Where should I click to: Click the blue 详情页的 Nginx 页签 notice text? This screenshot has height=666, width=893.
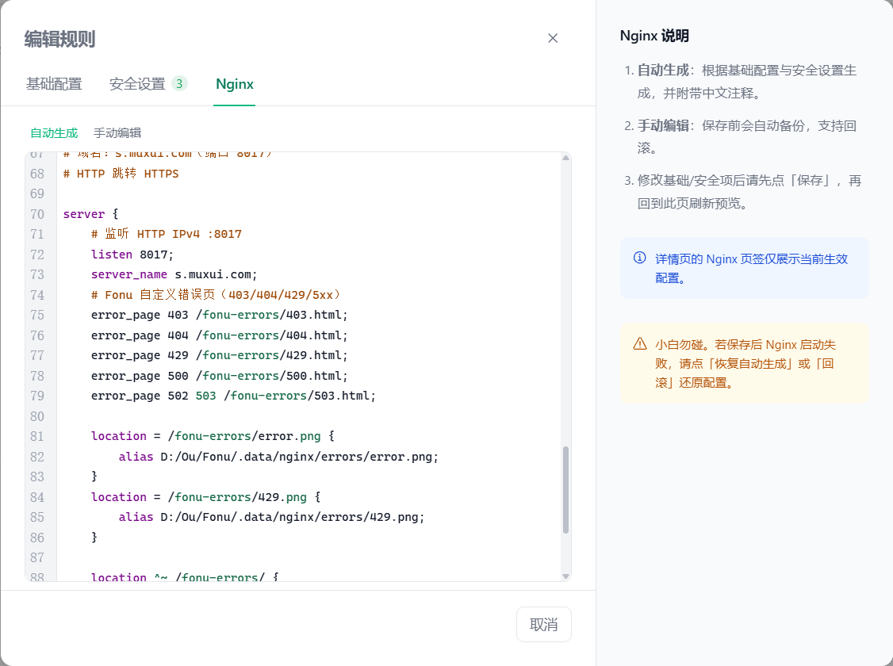click(751, 268)
